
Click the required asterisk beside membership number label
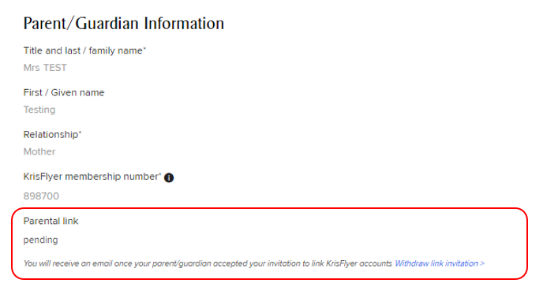click(x=159, y=174)
